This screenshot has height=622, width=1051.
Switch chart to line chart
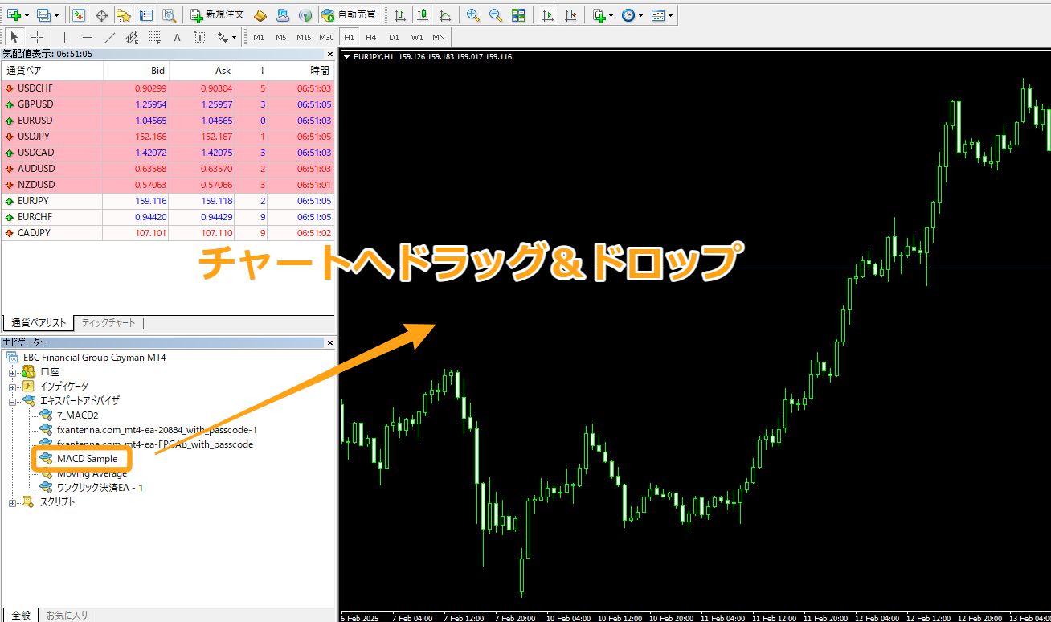[x=444, y=14]
